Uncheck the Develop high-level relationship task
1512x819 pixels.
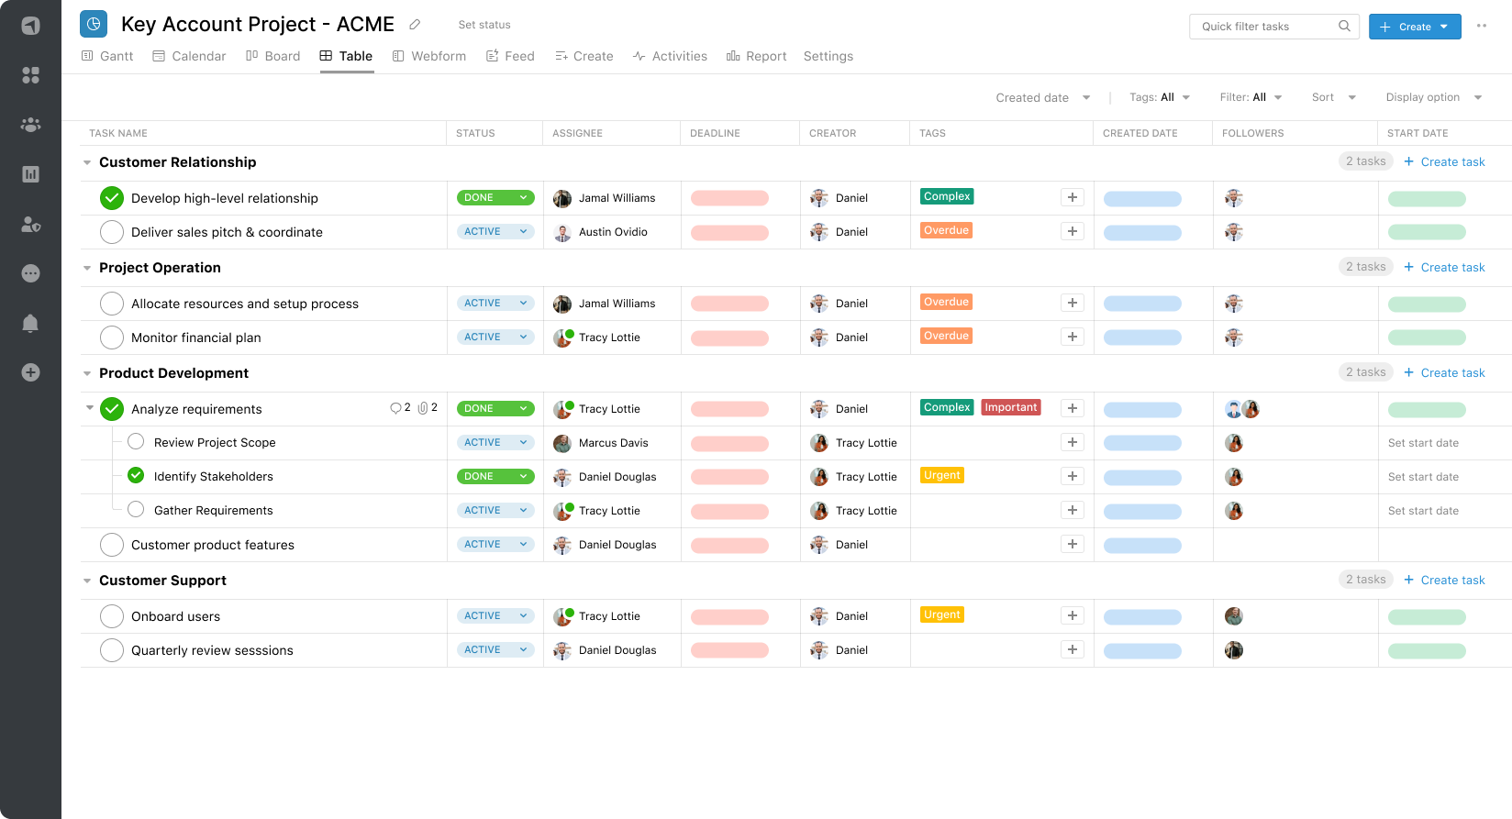(112, 197)
